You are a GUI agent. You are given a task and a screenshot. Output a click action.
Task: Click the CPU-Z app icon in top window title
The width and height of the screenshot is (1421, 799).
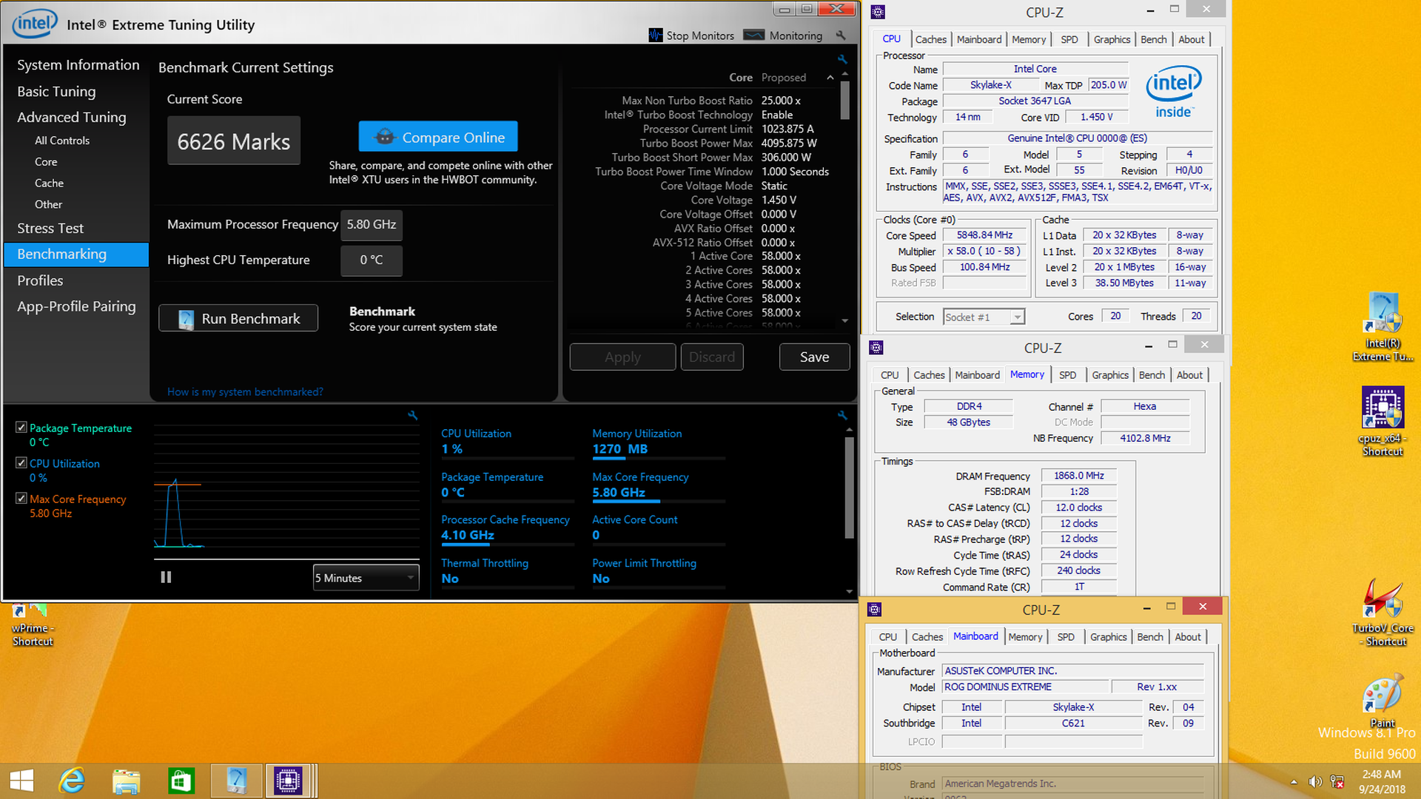878,11
